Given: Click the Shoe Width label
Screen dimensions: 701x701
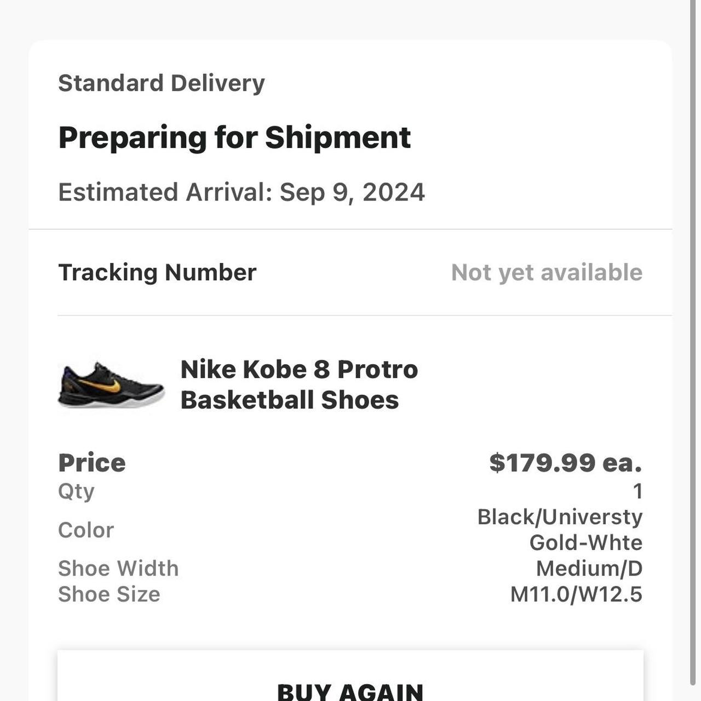Looking at the screenshot, I should click(x=118, y=568).
